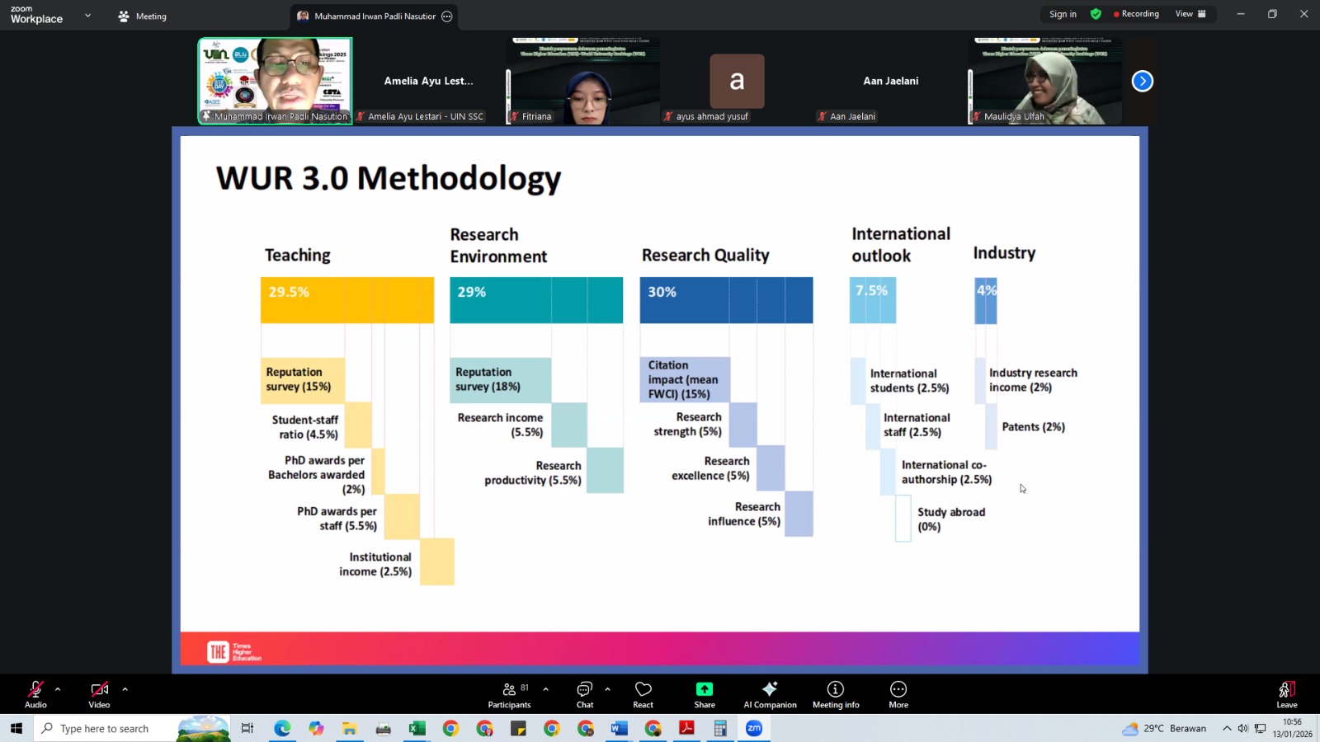Click the Leave meeting button
The height and width of the screenshot is (742, 1320).
coord(1286,693)
